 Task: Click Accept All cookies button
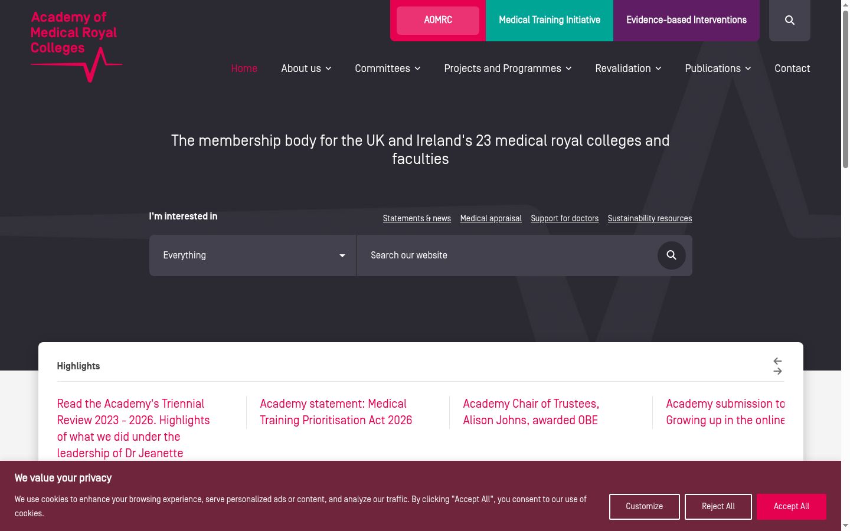click(x=791, y=507)
